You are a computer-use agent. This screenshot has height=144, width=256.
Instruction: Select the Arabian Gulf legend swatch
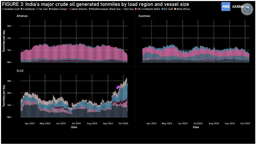pos(3,9)
